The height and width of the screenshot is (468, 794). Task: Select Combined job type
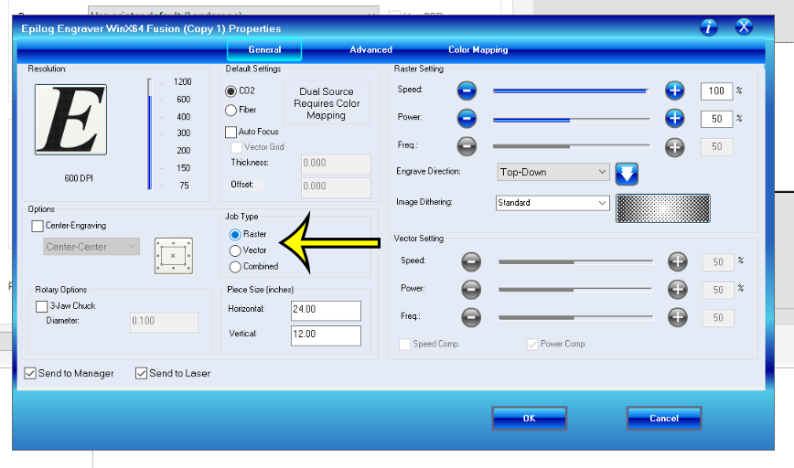(x=235, y=267)
